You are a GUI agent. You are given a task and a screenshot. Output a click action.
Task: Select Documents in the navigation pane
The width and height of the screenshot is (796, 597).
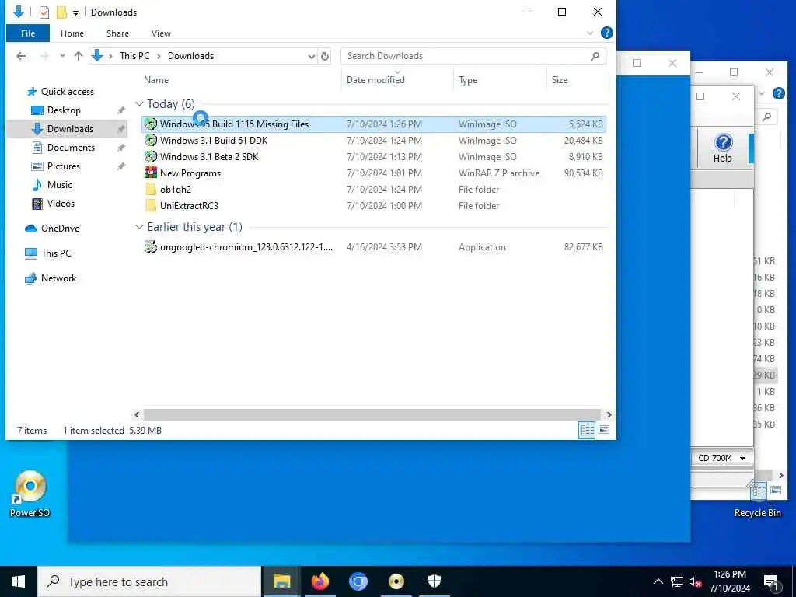(x=71, y=148)
